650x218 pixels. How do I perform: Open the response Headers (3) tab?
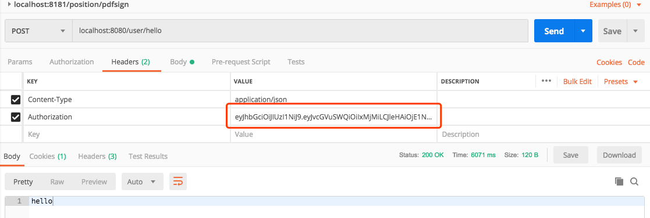[97, 156]
